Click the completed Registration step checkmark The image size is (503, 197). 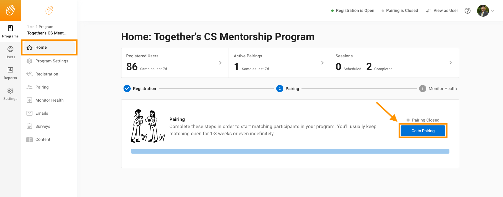(x=127, y=89)
